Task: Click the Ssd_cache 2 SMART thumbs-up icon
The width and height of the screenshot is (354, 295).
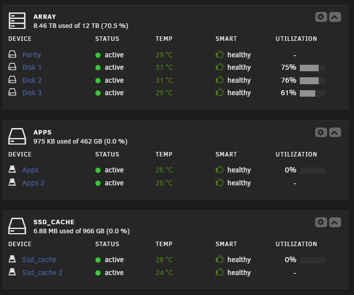Action: (x=220, y=273)
